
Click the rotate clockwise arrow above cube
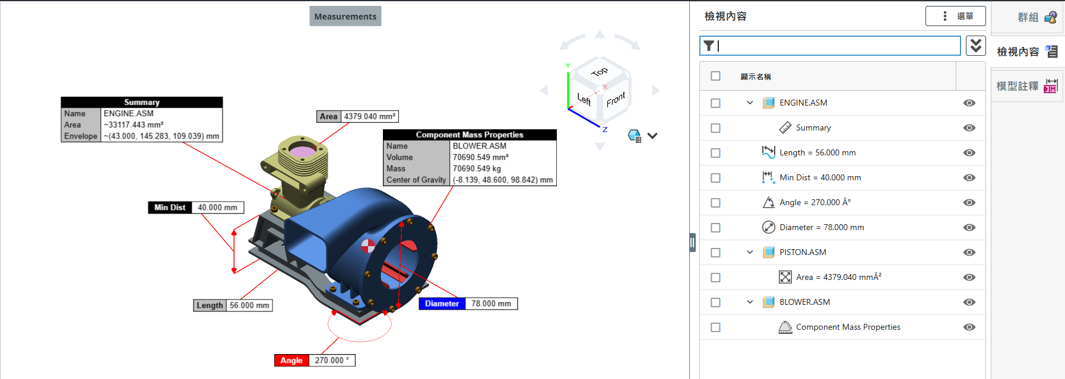click(x=627, y=42)
